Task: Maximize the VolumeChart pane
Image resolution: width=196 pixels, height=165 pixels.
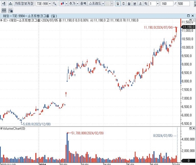Action: point(191,129)
